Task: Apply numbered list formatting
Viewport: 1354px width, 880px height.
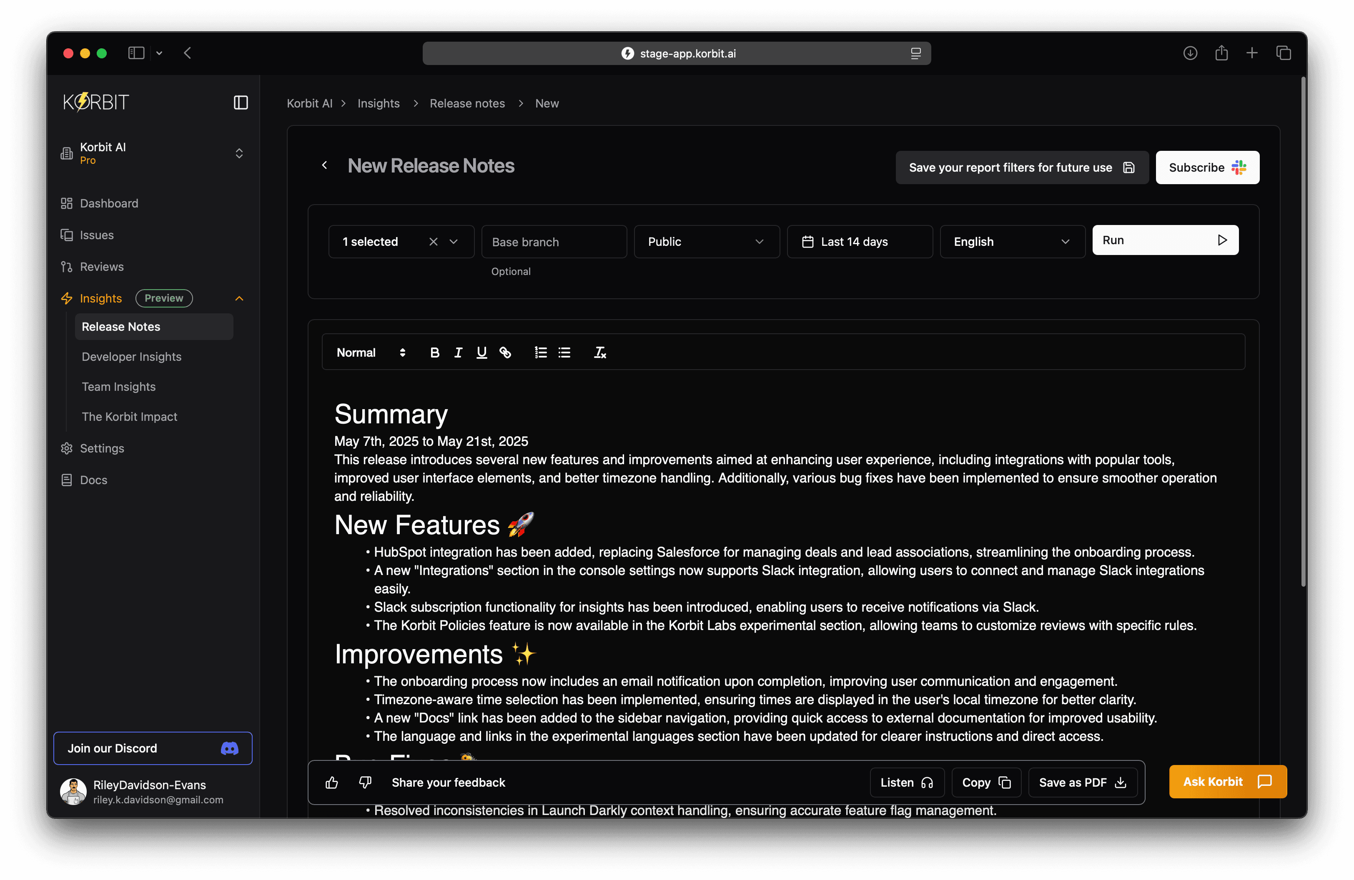Action: [x=540, y=352]
